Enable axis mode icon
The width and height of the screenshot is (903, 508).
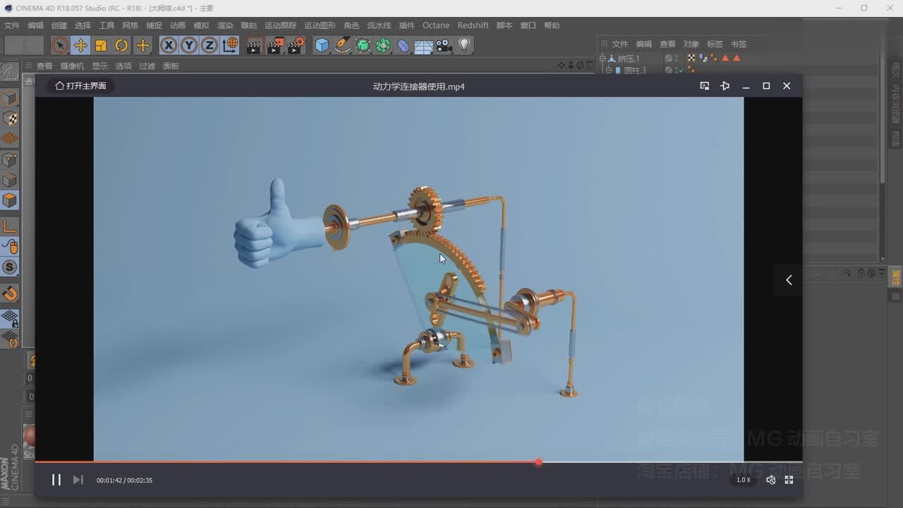[9, 226]
